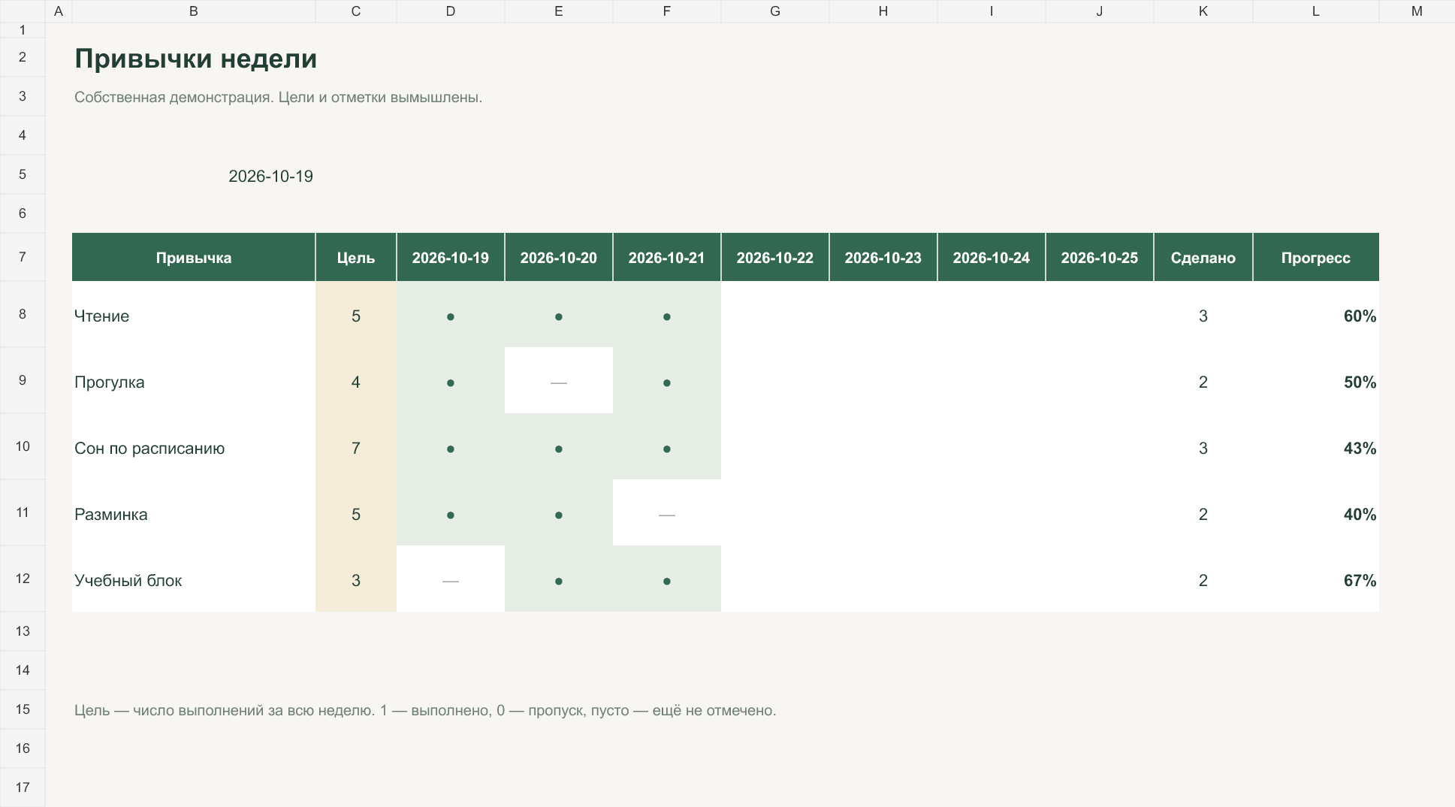The image size is (1455, 807).
Task: Click the 'Чтение' habit cell
Action: coord(194,316)
